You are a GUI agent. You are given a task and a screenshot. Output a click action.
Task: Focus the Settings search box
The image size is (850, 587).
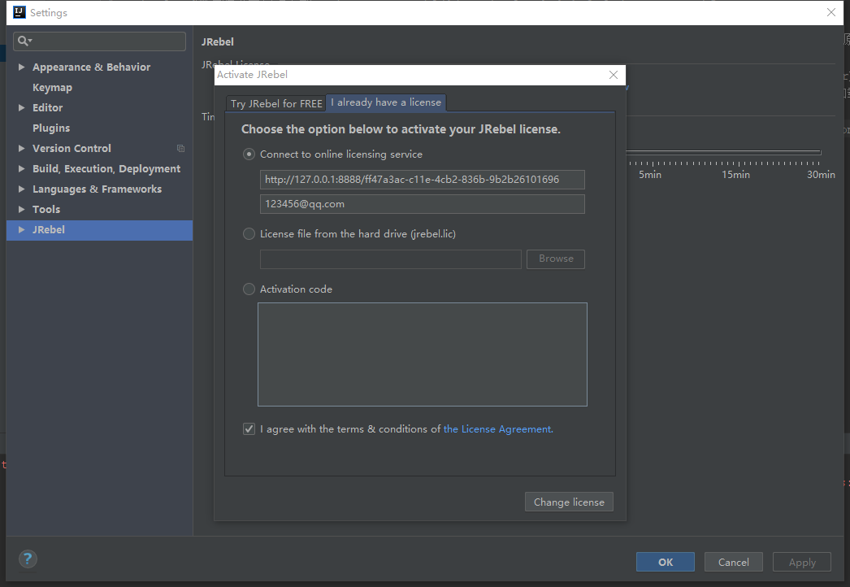tap(99, 41)
